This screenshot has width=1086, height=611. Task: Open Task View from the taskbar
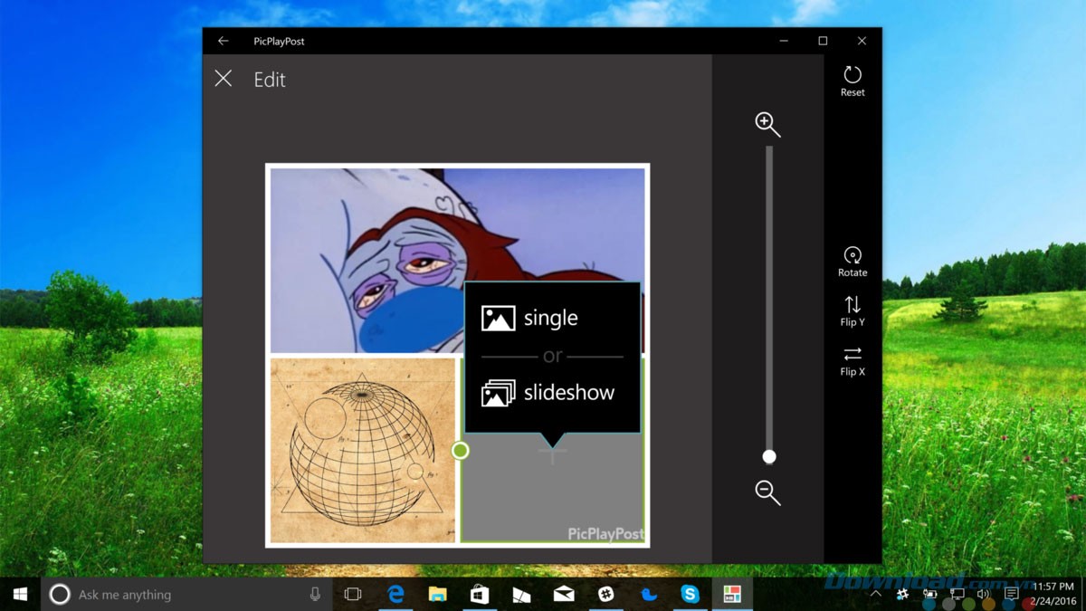coord(353,595)
